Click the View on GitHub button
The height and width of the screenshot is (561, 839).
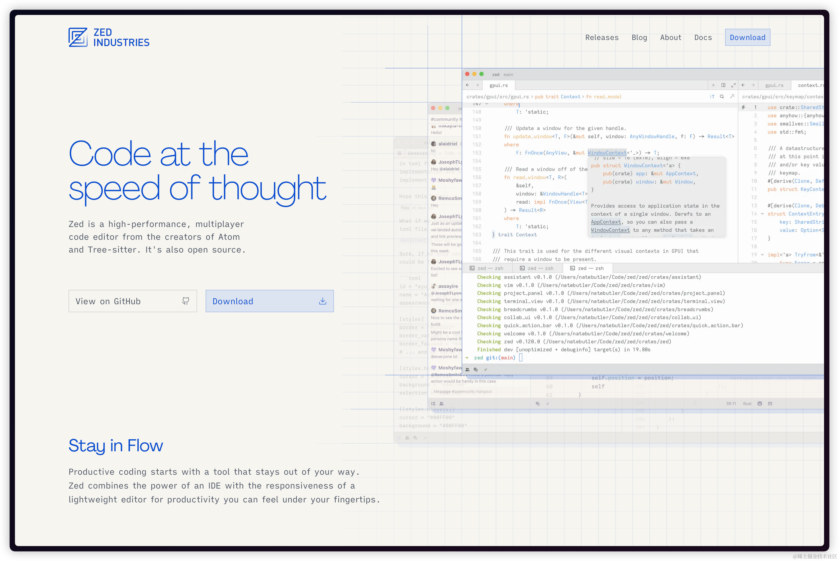pyautogui.click(x=133, y=301)
